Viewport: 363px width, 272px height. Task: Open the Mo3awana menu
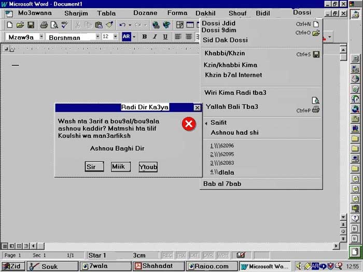click(35, 13)
